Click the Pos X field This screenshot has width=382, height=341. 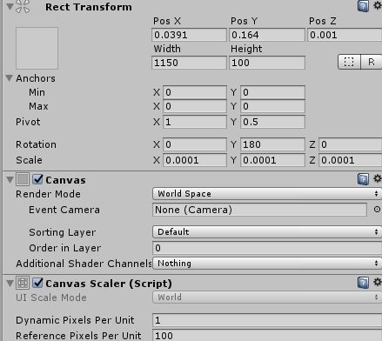tap(189, 35)
